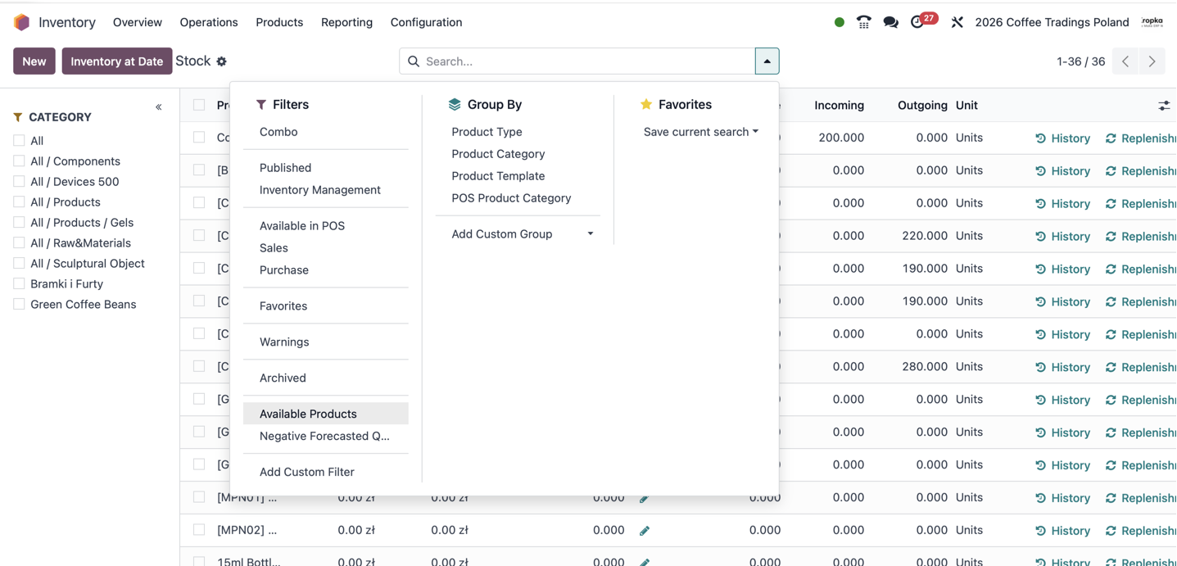
Task: Open the Operations menu
Action: (209, 22)
